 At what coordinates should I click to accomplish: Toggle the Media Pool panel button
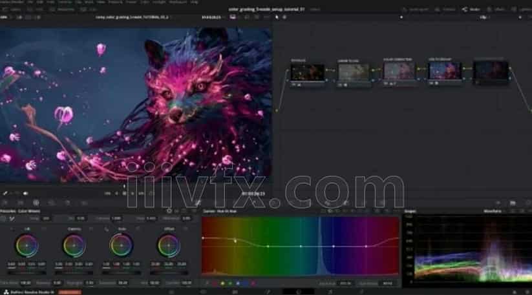click(x=62, y=10)
